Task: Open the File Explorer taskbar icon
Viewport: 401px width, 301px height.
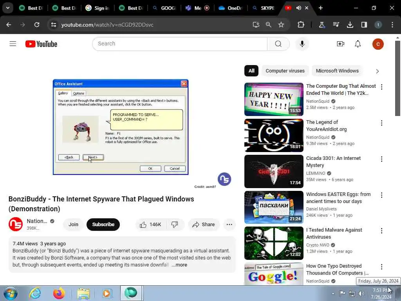Action: pyautogui.click(x=83, y=294)
